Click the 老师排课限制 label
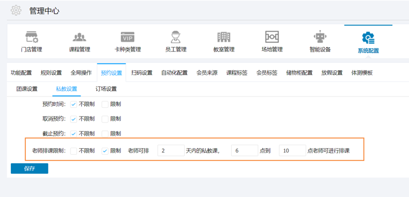Screen dimensions: 409x197 [48, 151]
